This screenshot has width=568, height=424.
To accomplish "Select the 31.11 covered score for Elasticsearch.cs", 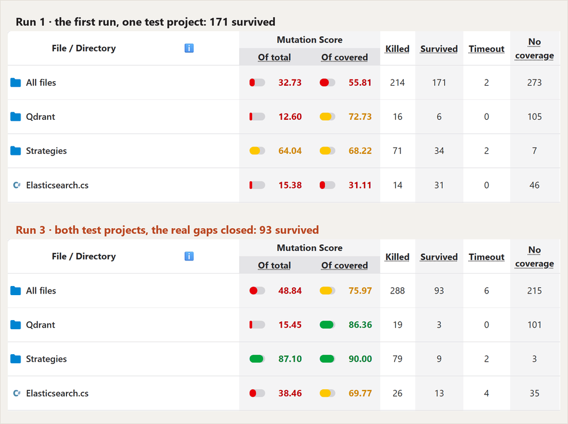I will tap(360, 185).
